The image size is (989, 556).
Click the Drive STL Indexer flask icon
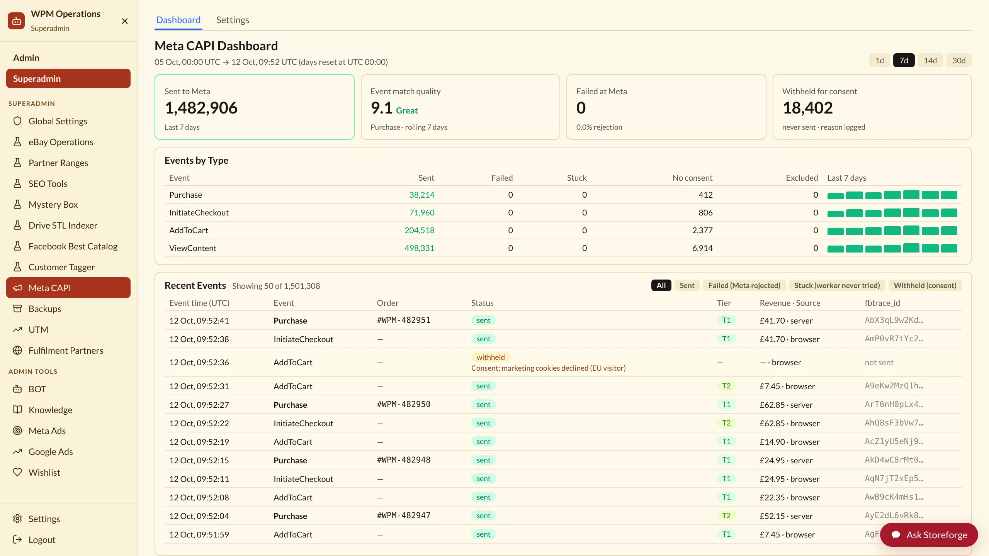(x=17, y=225)
